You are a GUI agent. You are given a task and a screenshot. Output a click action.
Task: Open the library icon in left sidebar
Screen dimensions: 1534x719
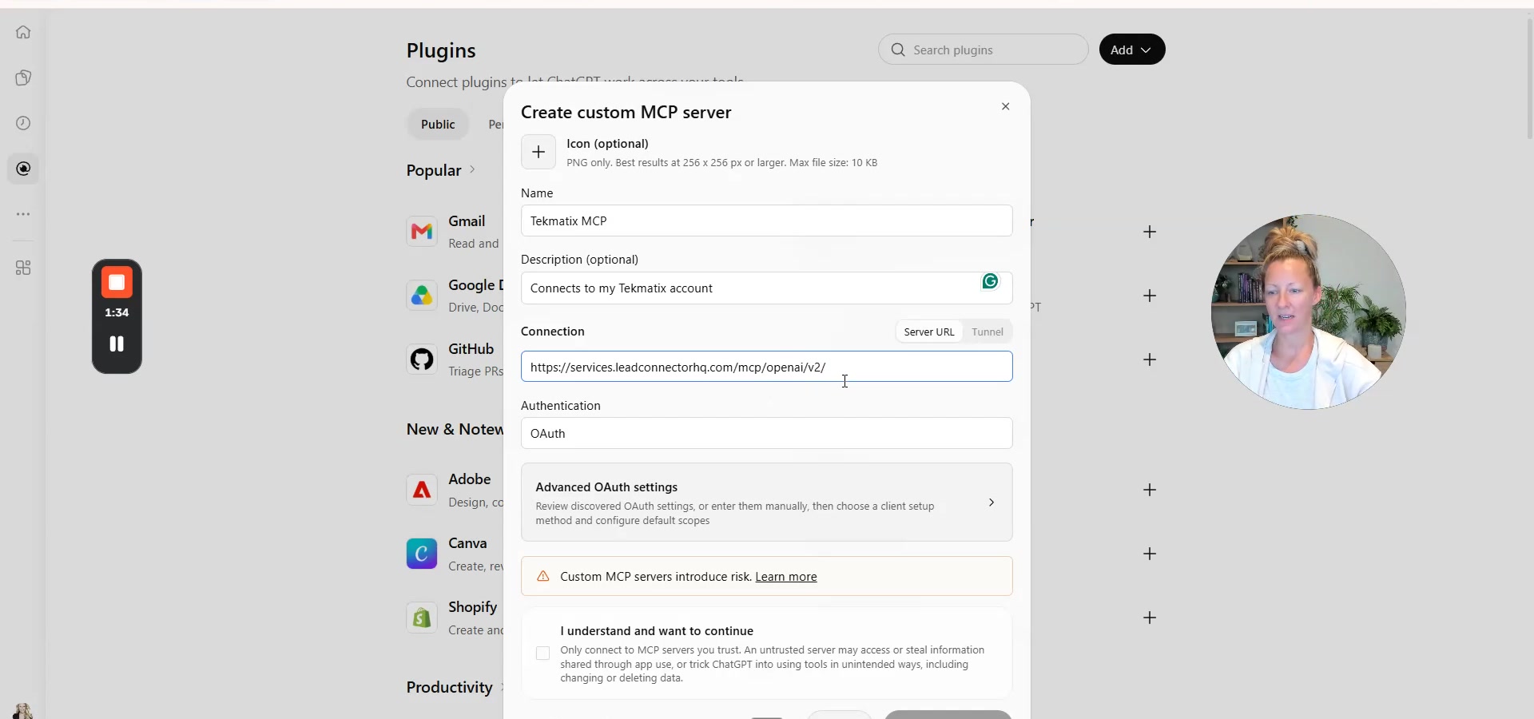coord(23,77)
